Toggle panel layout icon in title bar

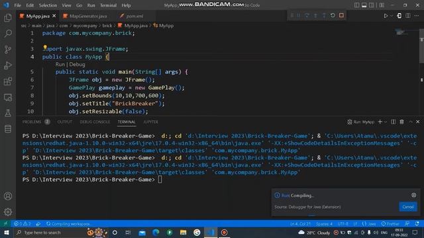(x=364, y=5)
